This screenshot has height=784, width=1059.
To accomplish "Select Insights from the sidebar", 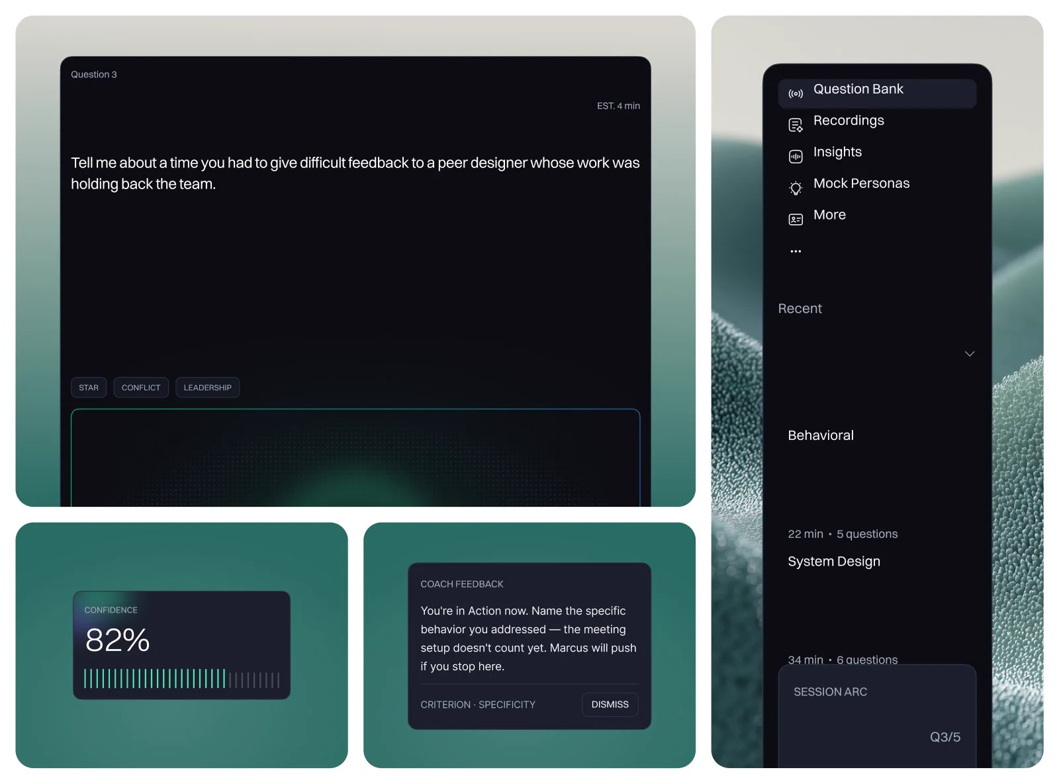I will [837, 152].
